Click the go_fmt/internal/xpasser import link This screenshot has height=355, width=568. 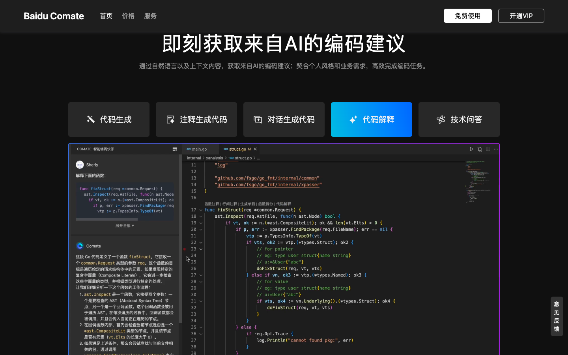[x=268, y=185]
